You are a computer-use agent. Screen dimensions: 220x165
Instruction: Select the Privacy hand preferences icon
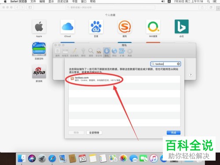coord(106,52)
